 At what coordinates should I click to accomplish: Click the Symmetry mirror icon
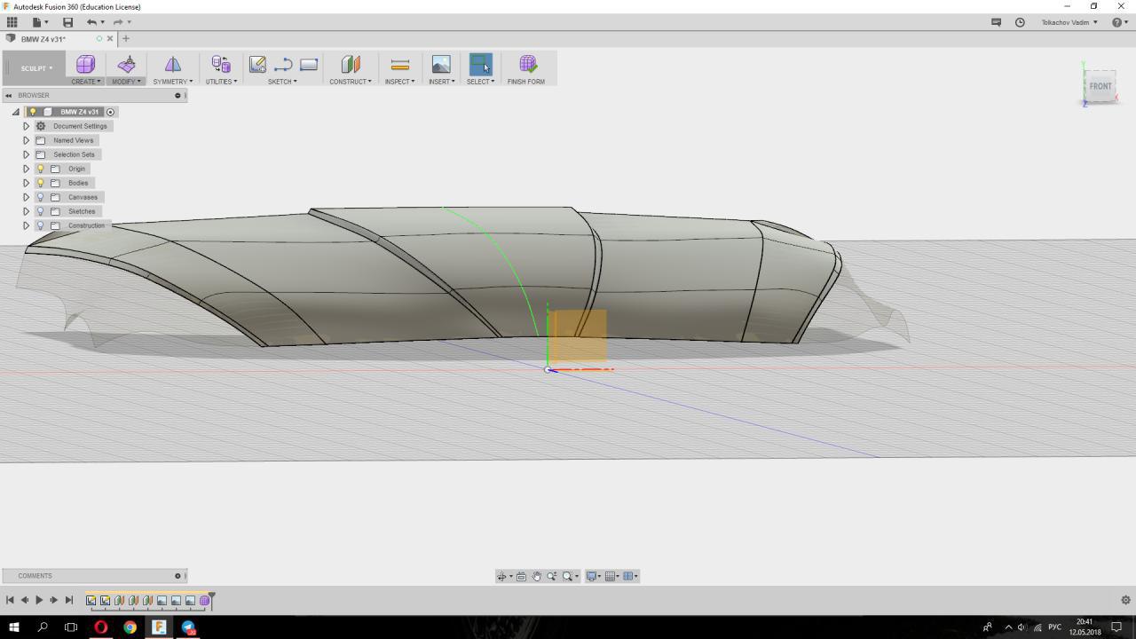tap(172, 64)
